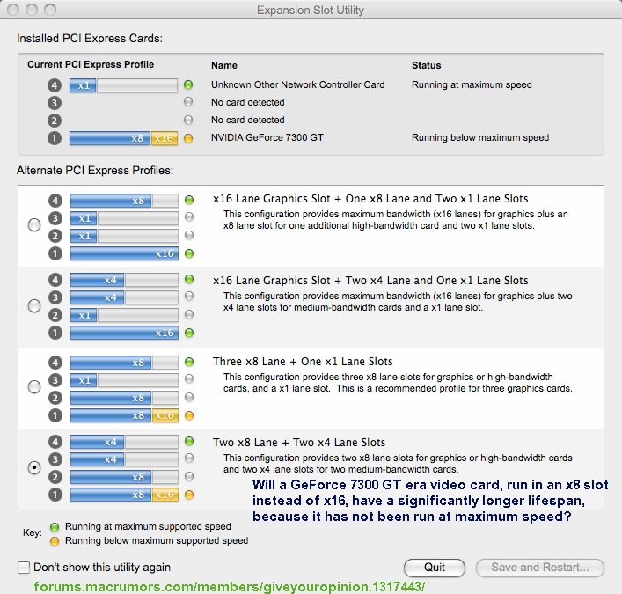Click slot 4 badge in the Three x8 Lane profile
The width and height of the screenshot is (622, 594).
point(55,363)
